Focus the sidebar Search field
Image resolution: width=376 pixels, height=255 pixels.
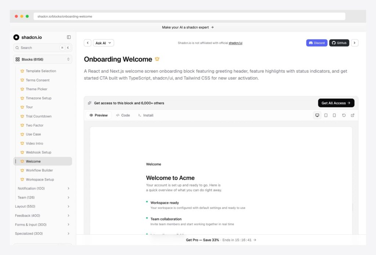tap(43, 48)
